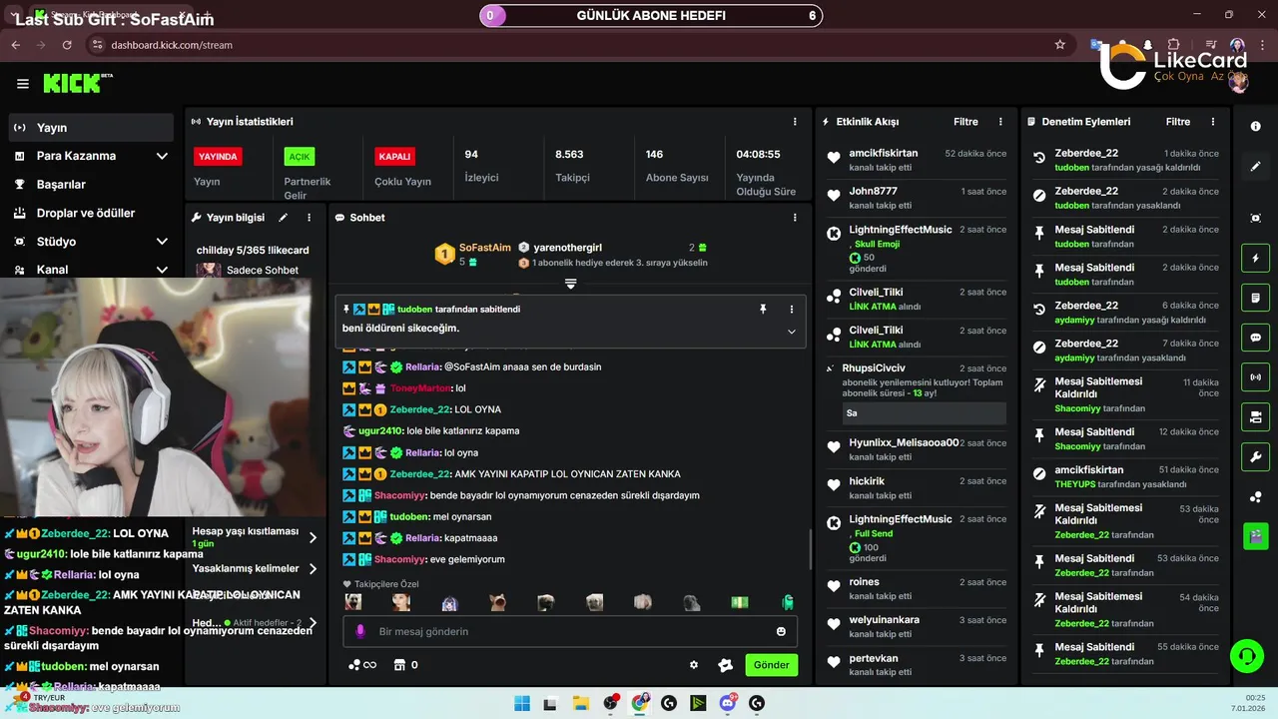Click the camera capture icon in right sidebar
Image resolution: width=1278 pixels, height=719 pixels.
point(1255,218)
